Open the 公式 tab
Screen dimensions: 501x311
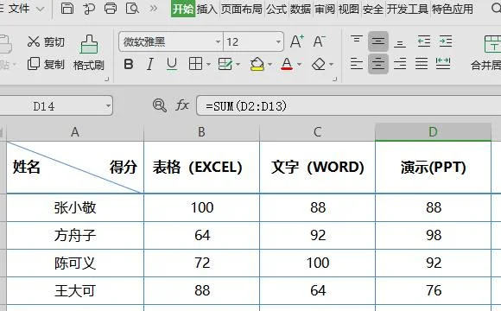(276, 9)
